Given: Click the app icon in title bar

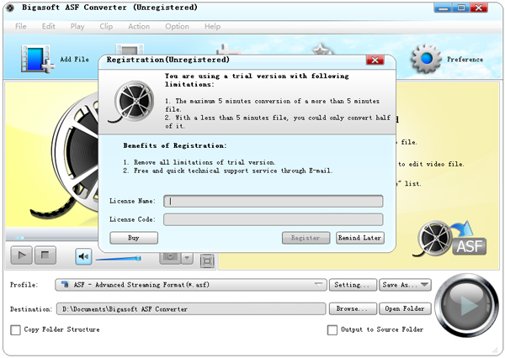Looking at the screenshot, I should coord(10,8).
